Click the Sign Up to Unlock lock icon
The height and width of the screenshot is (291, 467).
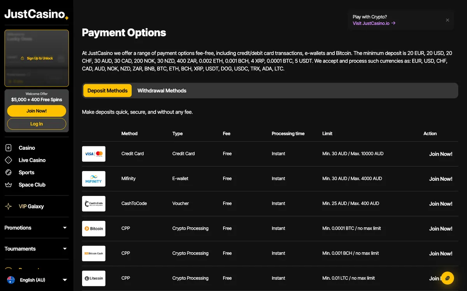23,58
